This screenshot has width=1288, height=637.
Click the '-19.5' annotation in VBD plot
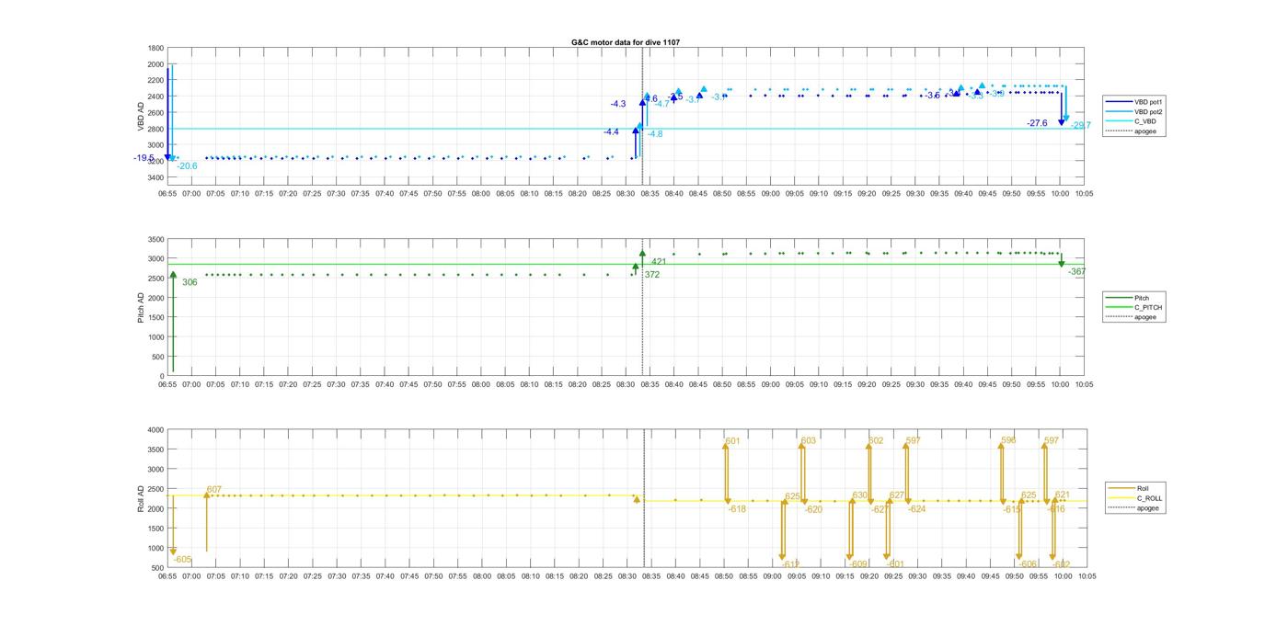(144, 158)
